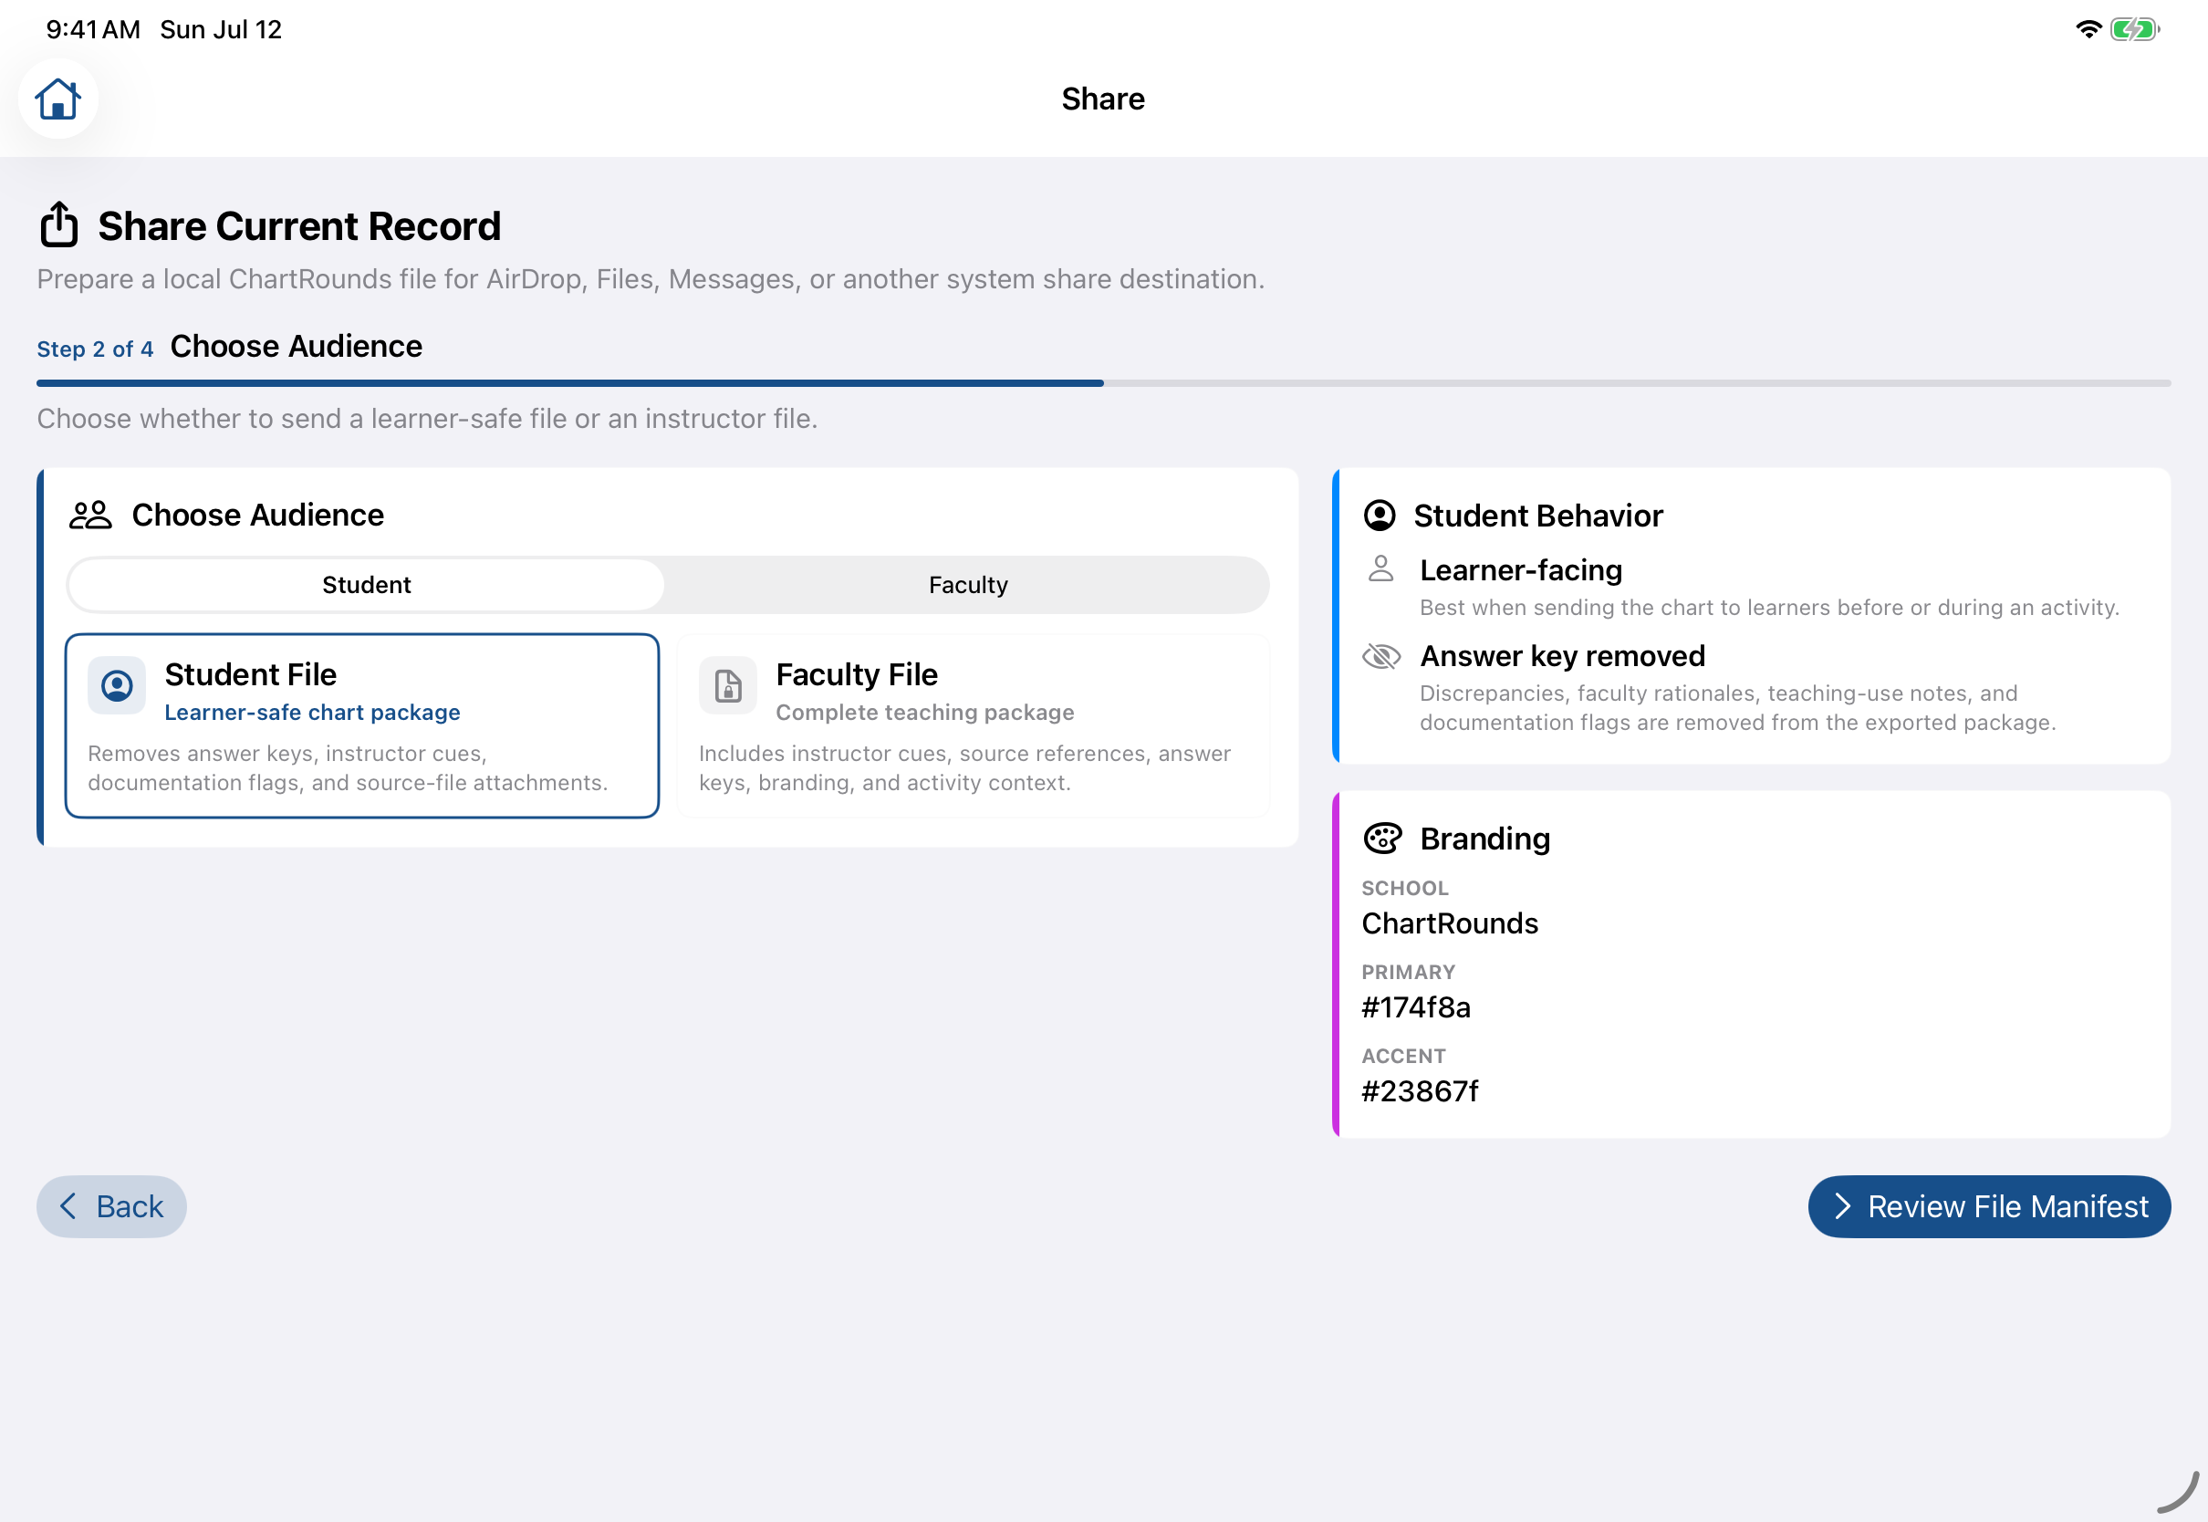This screenshot has width=2208, height=1522.
Task: Click the 9:41 AM clock in status bar
Action: [92, 29]
